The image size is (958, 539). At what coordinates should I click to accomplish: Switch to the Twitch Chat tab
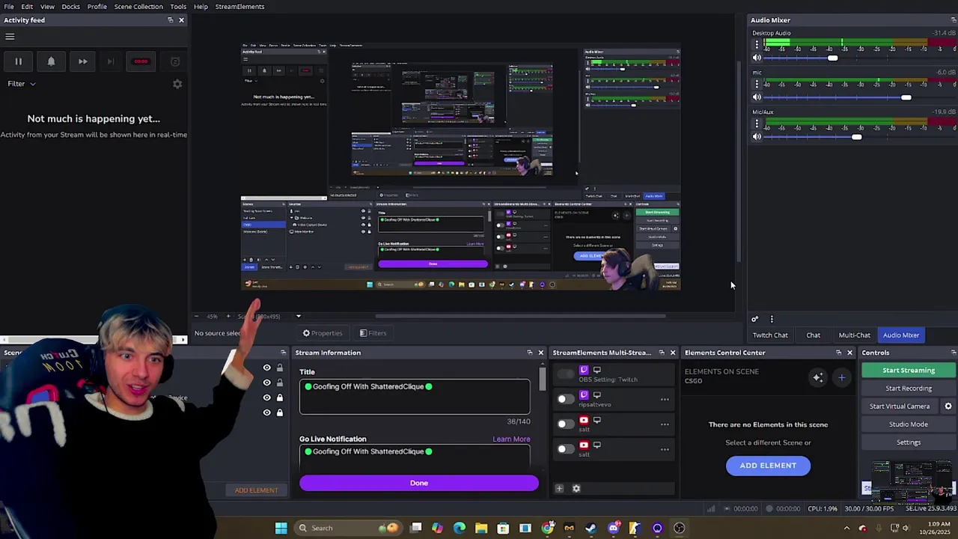pos(770,335)
